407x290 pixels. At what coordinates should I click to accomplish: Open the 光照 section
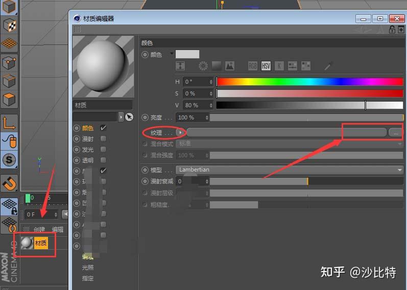(87, 268)
